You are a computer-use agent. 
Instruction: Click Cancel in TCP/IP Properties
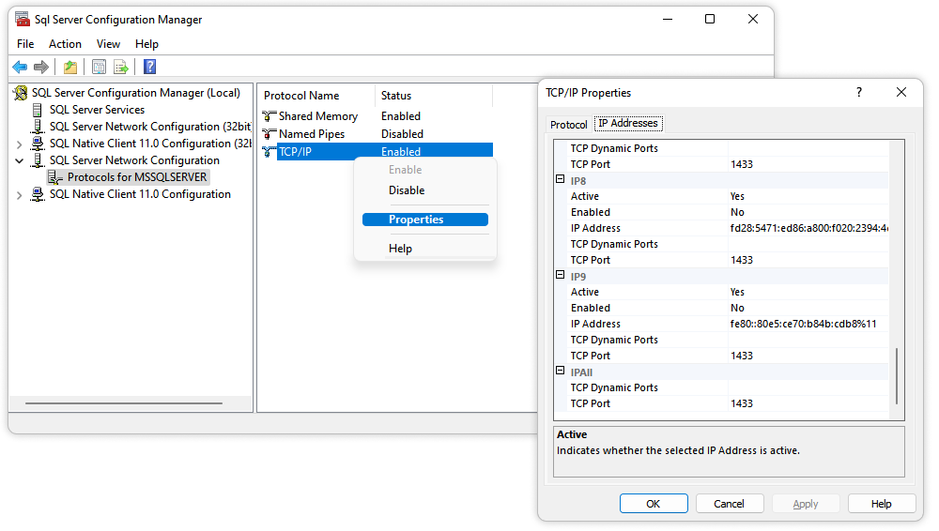(729, 504)
